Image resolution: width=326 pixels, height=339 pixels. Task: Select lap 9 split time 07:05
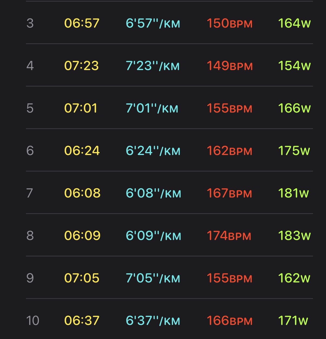tap(82, 278)
